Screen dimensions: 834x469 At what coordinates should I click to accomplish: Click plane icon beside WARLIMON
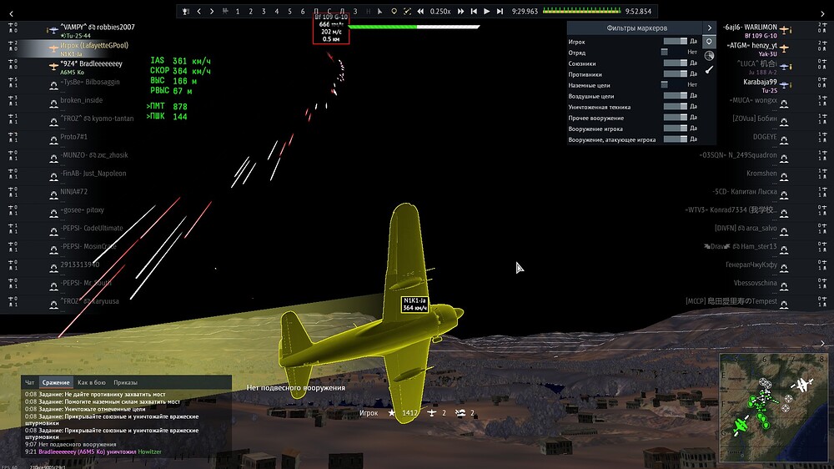pyautogui.click(x=786, y=30)
